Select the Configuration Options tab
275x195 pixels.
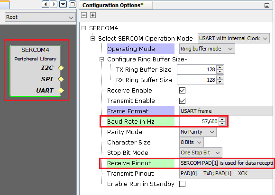(x=113, y=5)
